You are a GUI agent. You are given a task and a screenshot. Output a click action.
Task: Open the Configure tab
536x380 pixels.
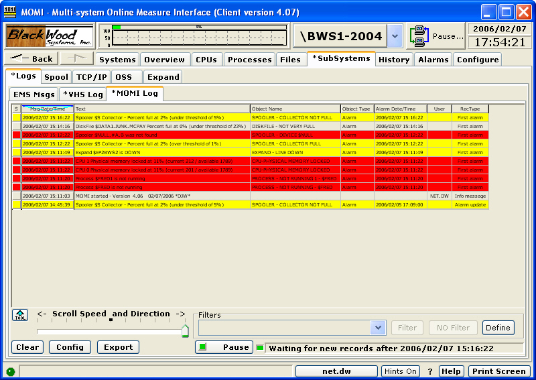pos(478,60)
